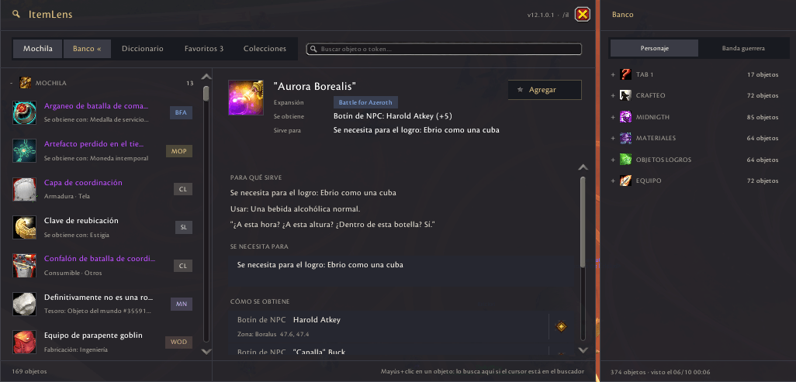Click the MOP expansion badge

[179, 150]
